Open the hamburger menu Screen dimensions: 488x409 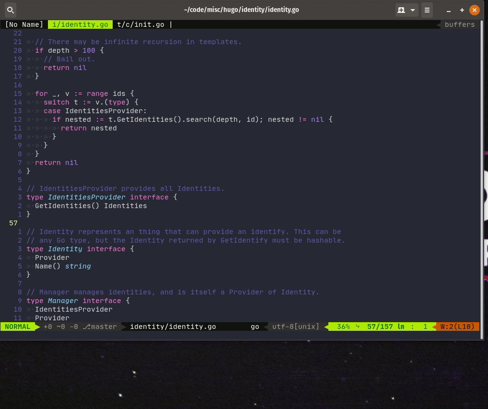pos(427,10)
